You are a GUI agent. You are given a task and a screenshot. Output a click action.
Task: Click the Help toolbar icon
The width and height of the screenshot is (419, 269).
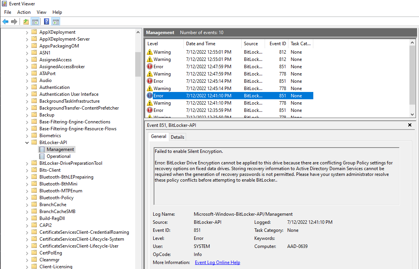(x=46, y=21)
